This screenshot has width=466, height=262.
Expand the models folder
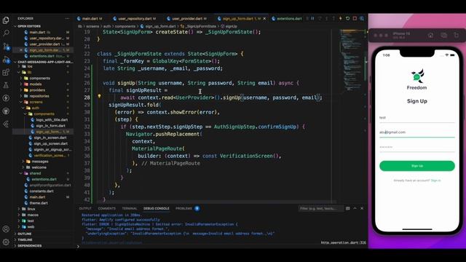pyautogui.click(x=36, y=84)
